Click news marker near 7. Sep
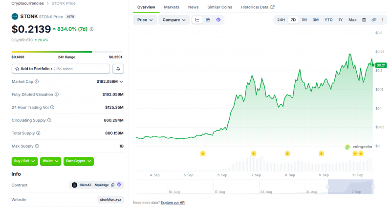391x207 pixels. (254, 153)
